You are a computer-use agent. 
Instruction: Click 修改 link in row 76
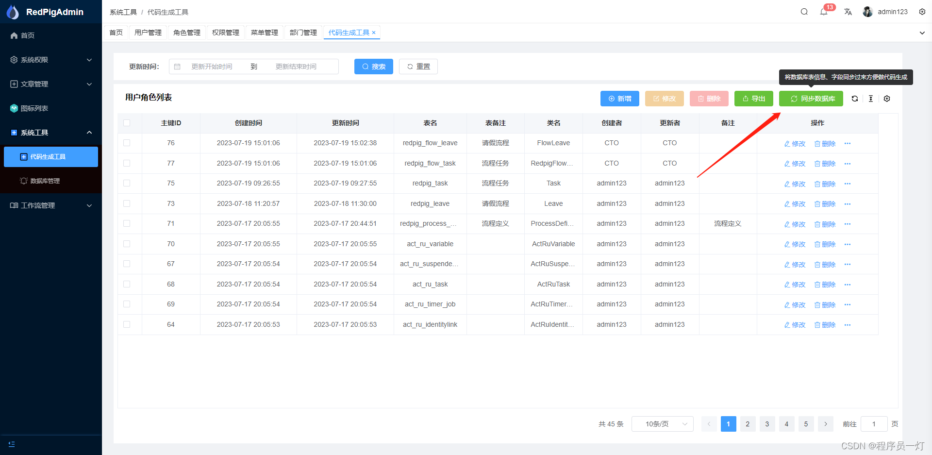coord(795,143)
